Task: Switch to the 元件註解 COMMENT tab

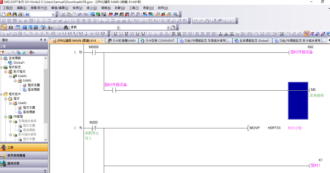Action: click(x=157, y=40)
